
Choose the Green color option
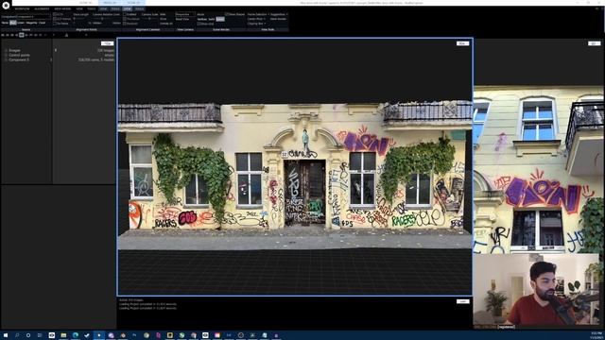(20, 23)
